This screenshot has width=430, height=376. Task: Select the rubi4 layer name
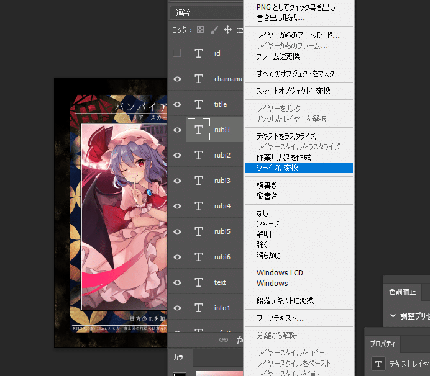click(x=222, y=206)
